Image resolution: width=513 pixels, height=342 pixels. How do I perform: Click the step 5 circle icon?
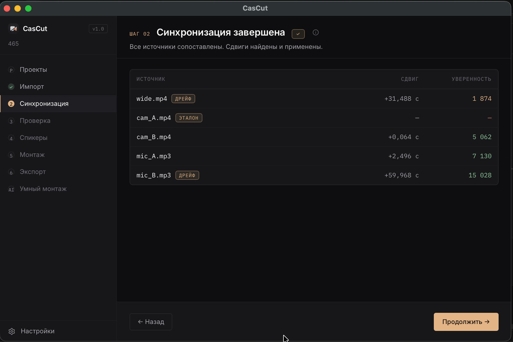[x=11, y=155]
